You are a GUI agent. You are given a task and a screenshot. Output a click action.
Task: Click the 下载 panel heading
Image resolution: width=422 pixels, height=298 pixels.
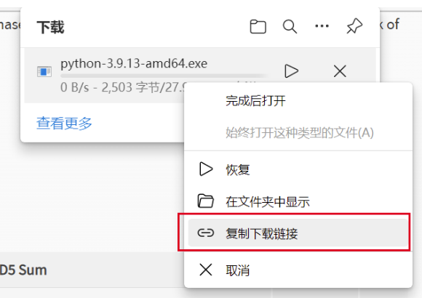coord(50,27)
